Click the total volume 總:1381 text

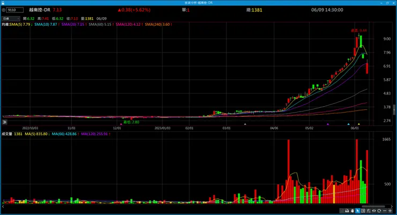coord(254,10)
